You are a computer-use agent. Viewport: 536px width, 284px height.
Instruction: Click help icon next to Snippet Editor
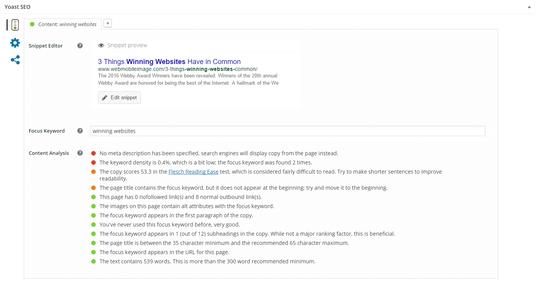pos(80,46)
